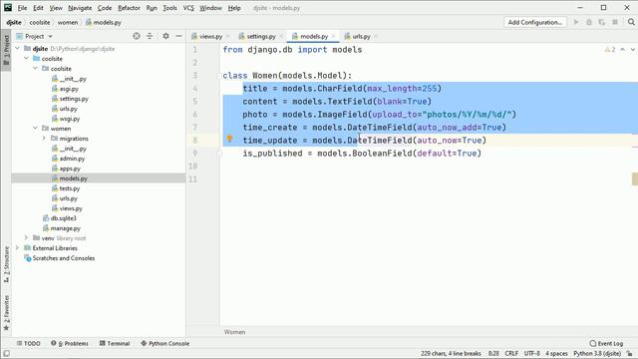Click the collapse all icon in Project panel
The width and height of the screenshot is (638, 359).
pos(150,36)
